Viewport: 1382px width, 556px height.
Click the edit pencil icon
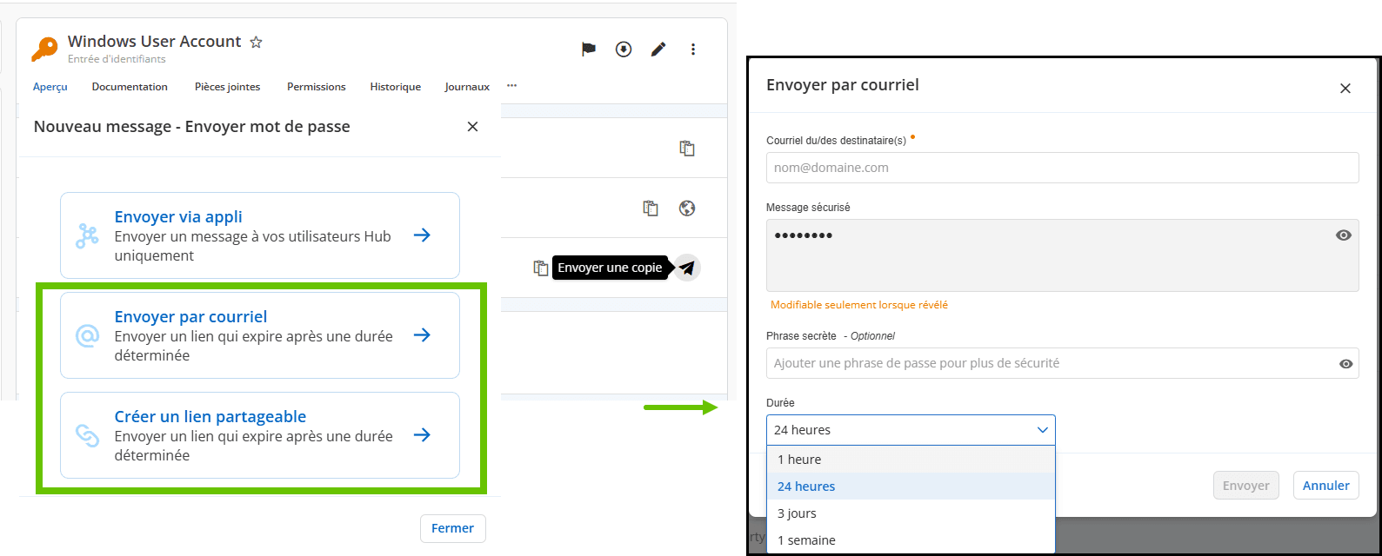(x=658, y=50)
